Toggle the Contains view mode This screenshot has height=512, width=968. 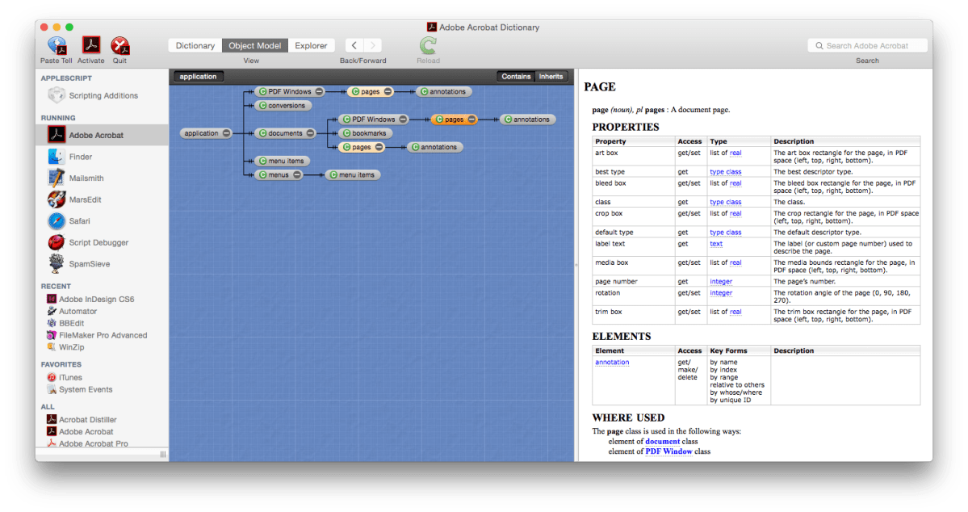[516, 76]
